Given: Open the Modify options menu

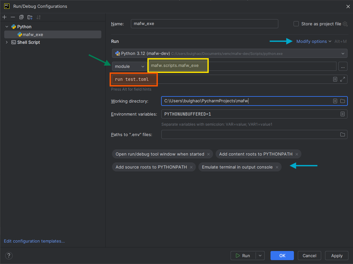Looking at the screenshot, I should [x=313, y=41].
